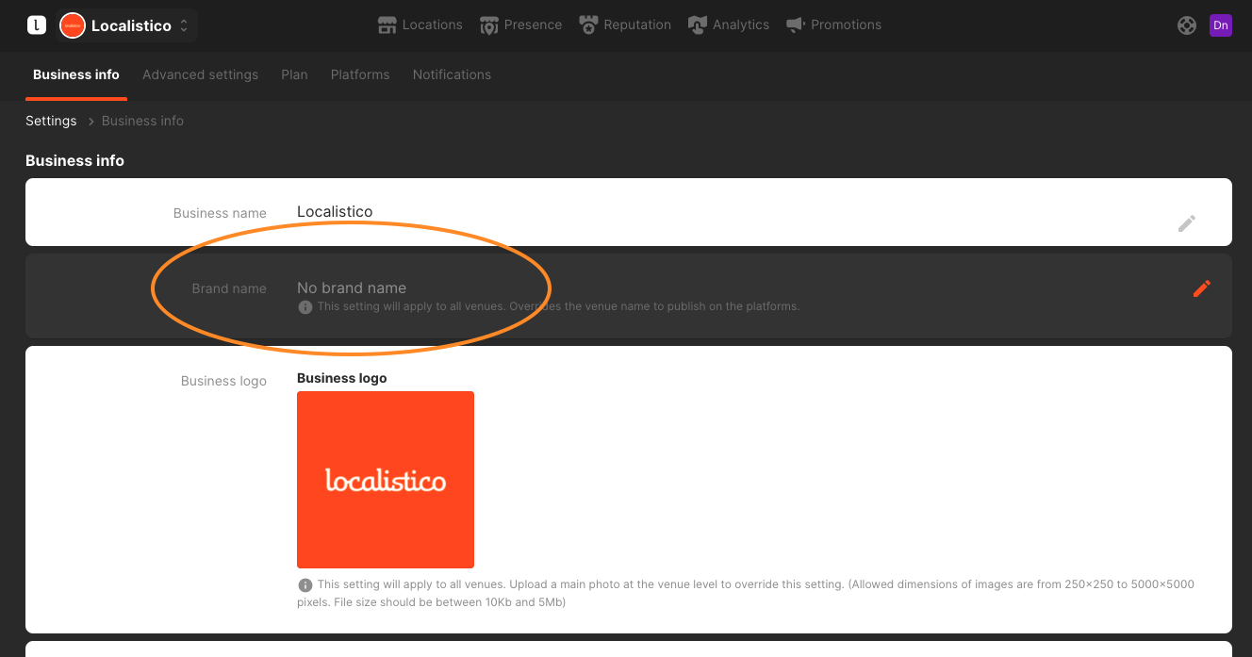Go to Settings in the breadcrumb
This screenshot has width=1252, height=657.
coord(51,121)
